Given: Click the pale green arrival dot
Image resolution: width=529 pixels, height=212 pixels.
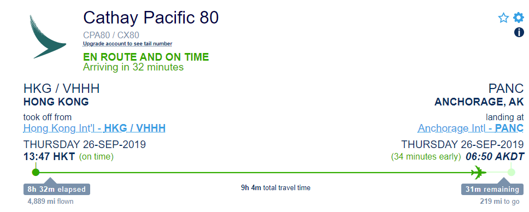Looking at the screenshot, I should coord(511,172).
